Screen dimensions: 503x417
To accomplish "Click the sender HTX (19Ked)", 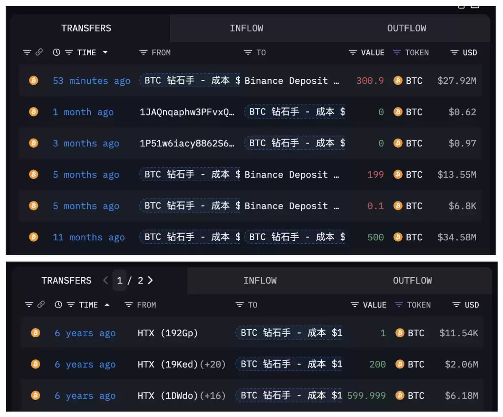I will (x=168, y=365).
